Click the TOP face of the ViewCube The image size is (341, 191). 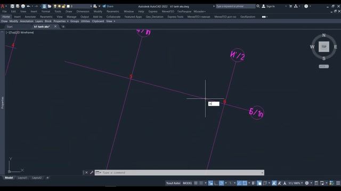(x=324, y=47)
